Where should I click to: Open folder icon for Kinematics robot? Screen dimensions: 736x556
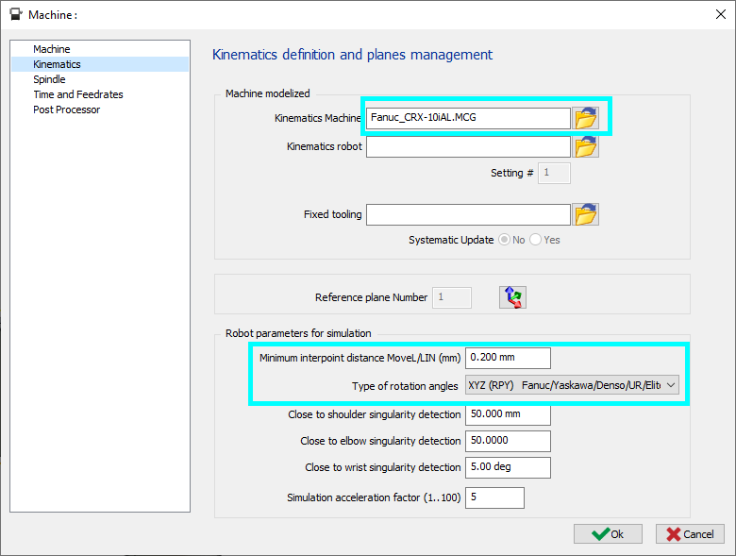(x=586, y=146)
